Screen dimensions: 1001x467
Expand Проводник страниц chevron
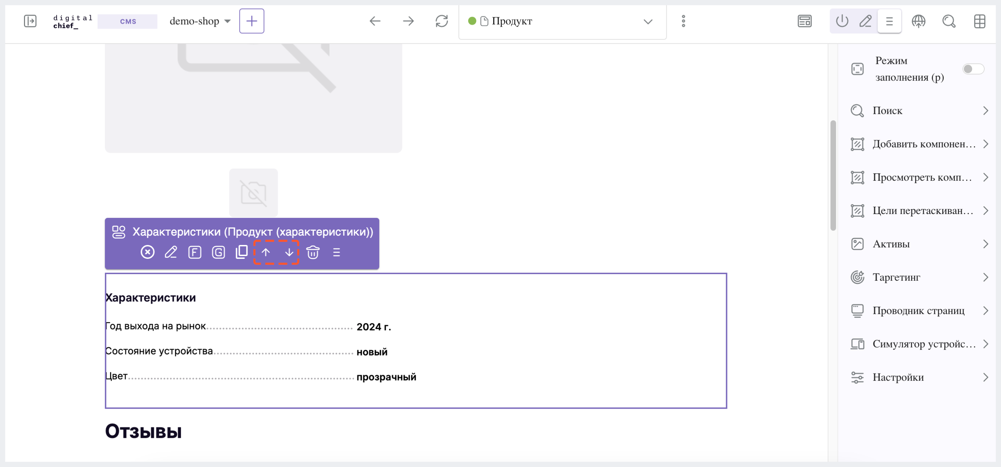986,311
